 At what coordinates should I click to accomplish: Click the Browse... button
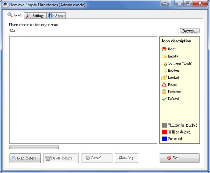190,31
